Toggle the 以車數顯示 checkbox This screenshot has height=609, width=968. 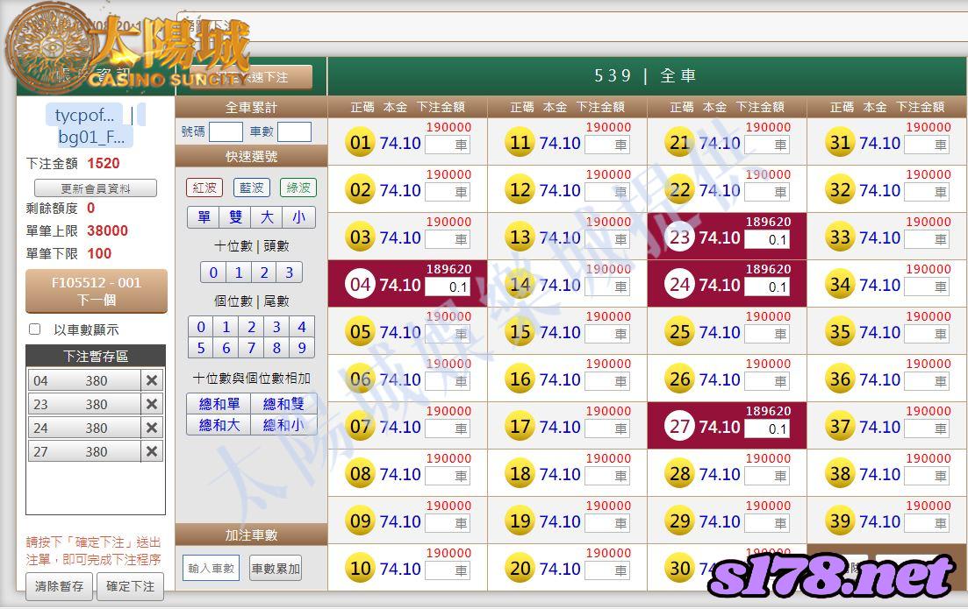coord(35,329)
